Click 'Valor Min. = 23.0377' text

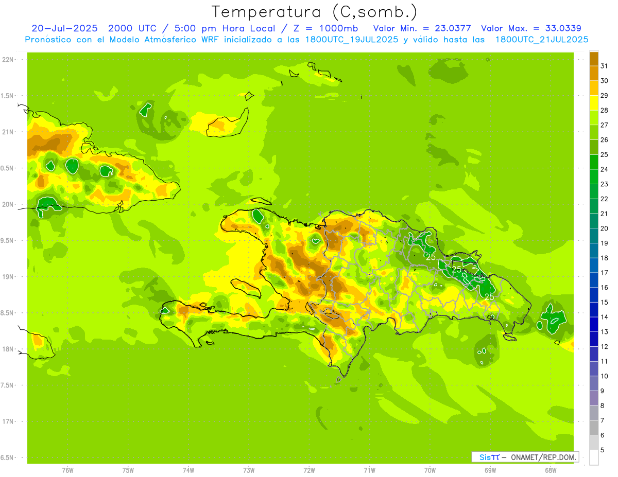(x=422, y=28)
